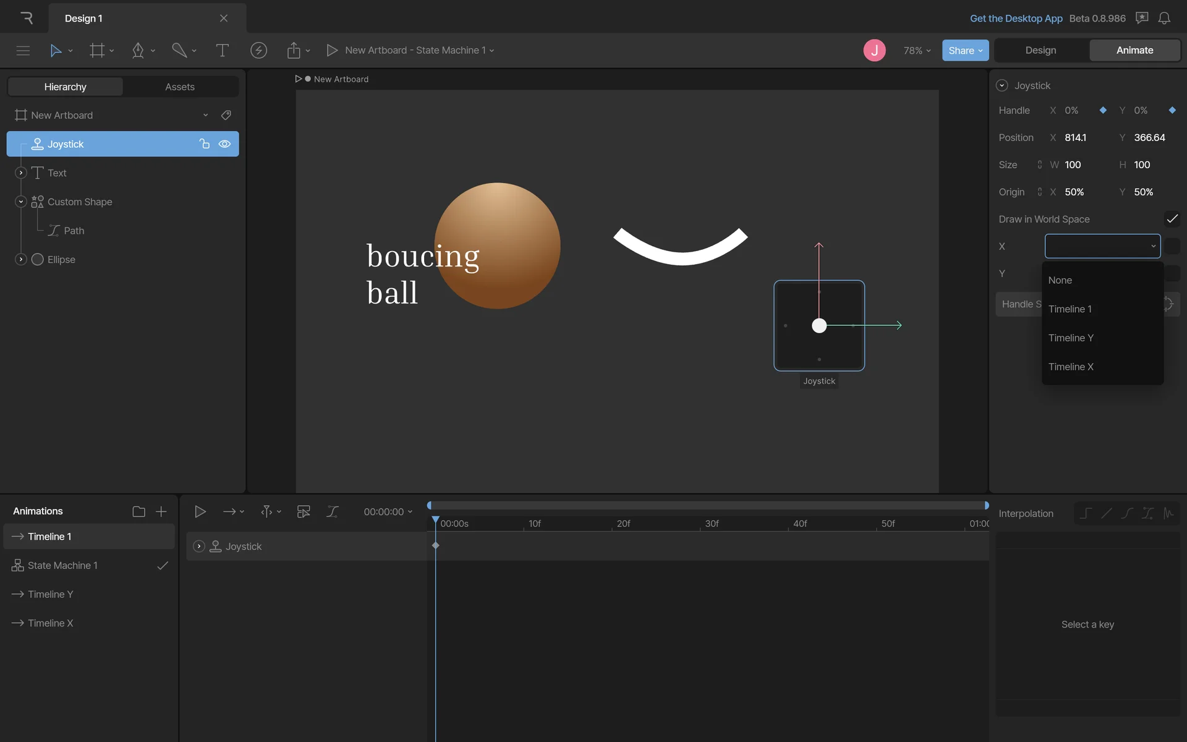Click the add animation plus icon
This screenshot has width=1187, height=742.
tap(161, 511)
